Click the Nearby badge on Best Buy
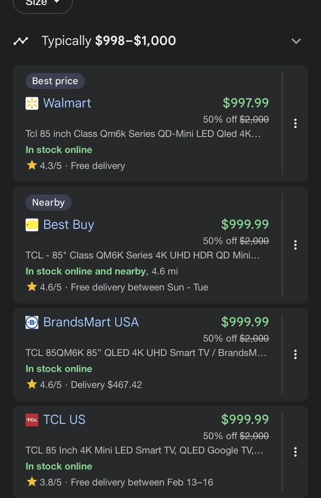The width and height of the screenshot is (321, 498). point(48,203)
